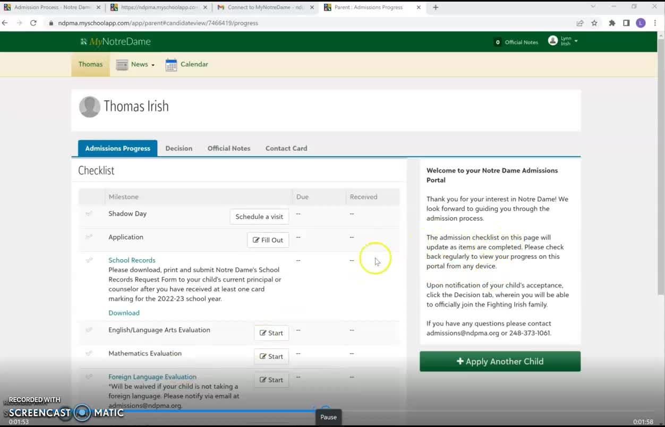The image size is (665, 427).
Task: Bookmark this page with star icon
Action: point(594,23)
